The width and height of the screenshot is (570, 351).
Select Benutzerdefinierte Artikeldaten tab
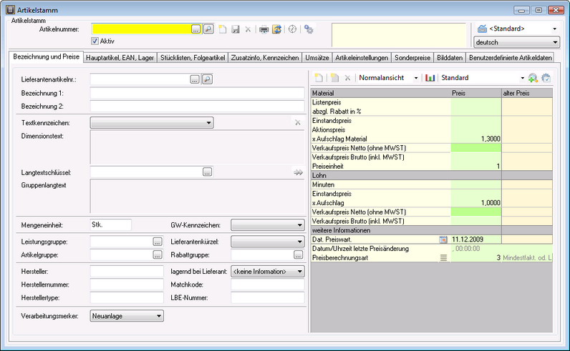(511, 57)
